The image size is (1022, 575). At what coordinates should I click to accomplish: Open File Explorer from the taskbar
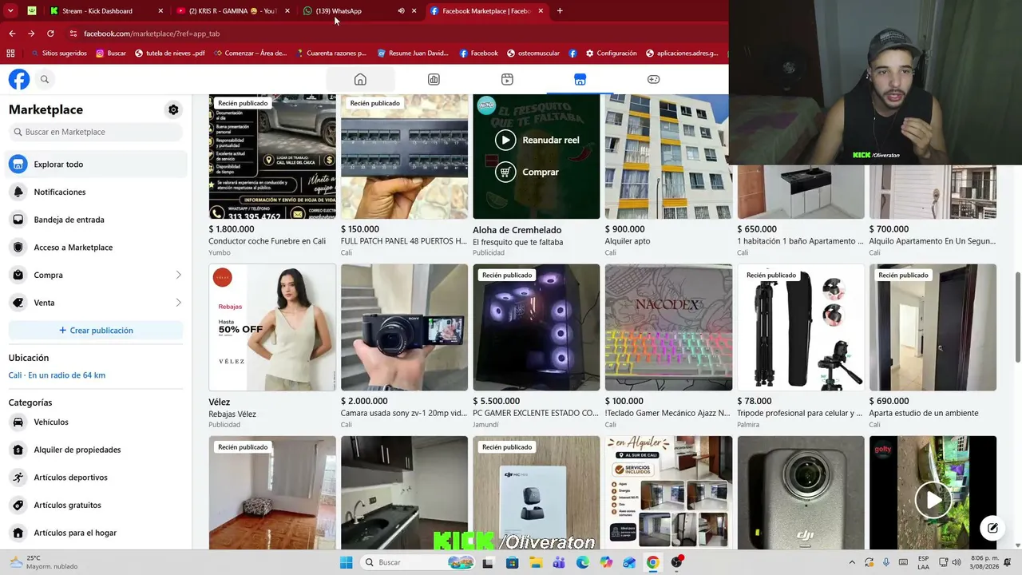536,562
